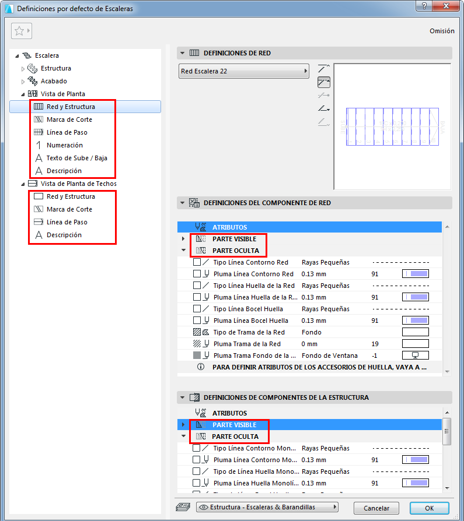Click the Escalera stair icon in tree
Screen dimensions: 464x521
[27, 55]
